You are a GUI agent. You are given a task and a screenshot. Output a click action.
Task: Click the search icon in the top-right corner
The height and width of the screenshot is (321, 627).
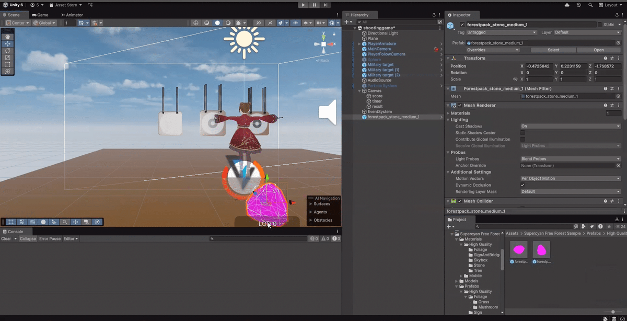[x=591, y=5]
